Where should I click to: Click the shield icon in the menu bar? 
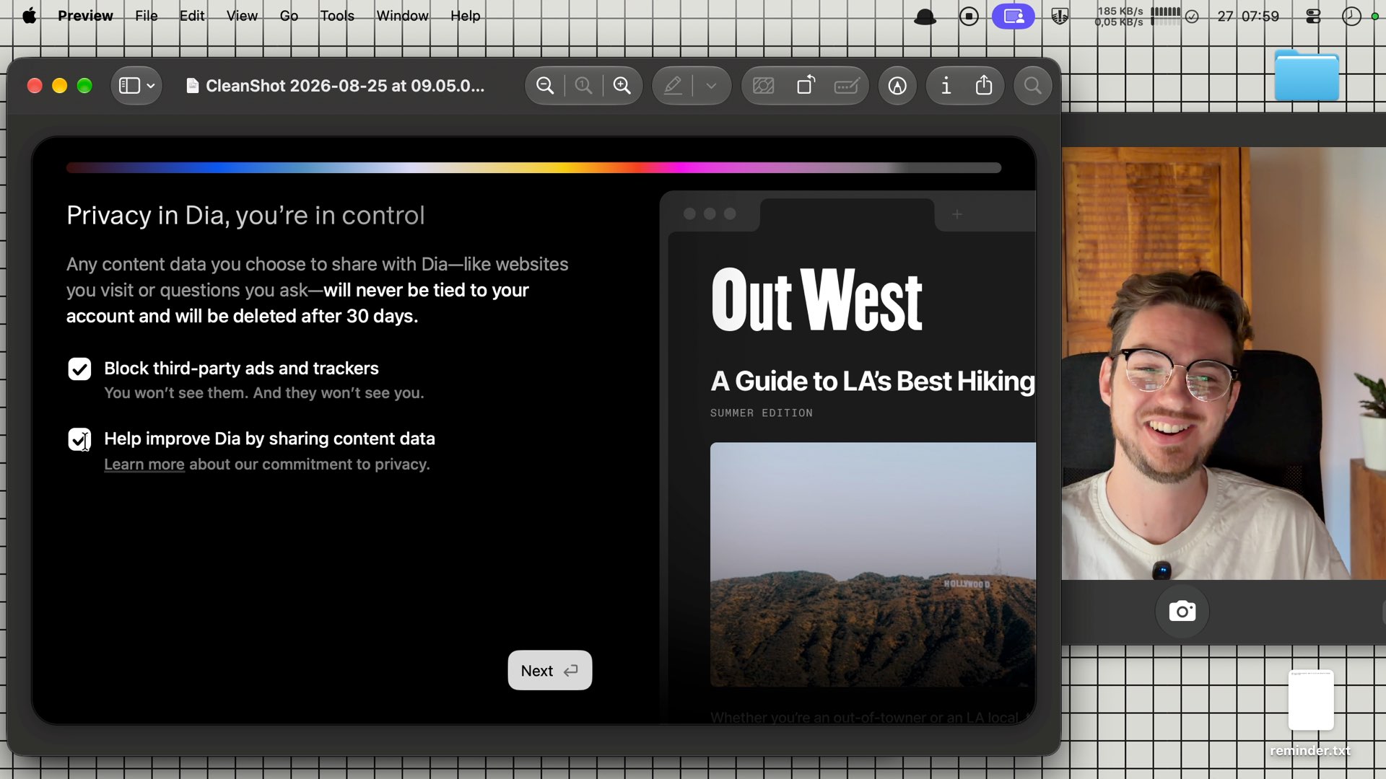tap(1060, 17)
